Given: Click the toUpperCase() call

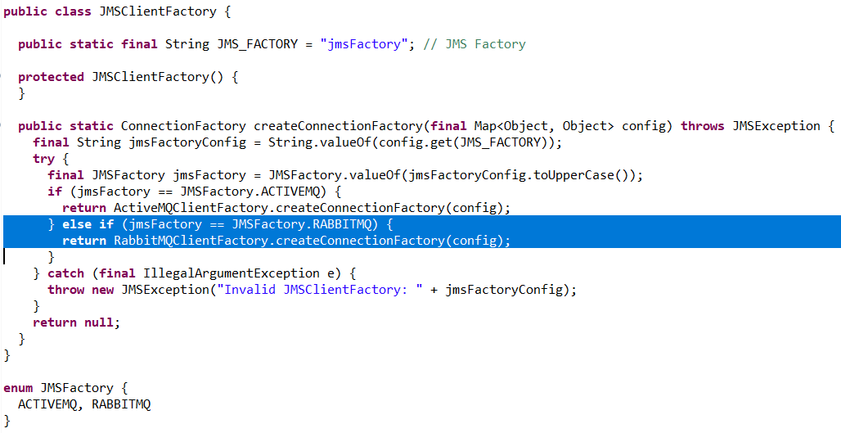Looking at the screenshot, I should pos(581,175).
